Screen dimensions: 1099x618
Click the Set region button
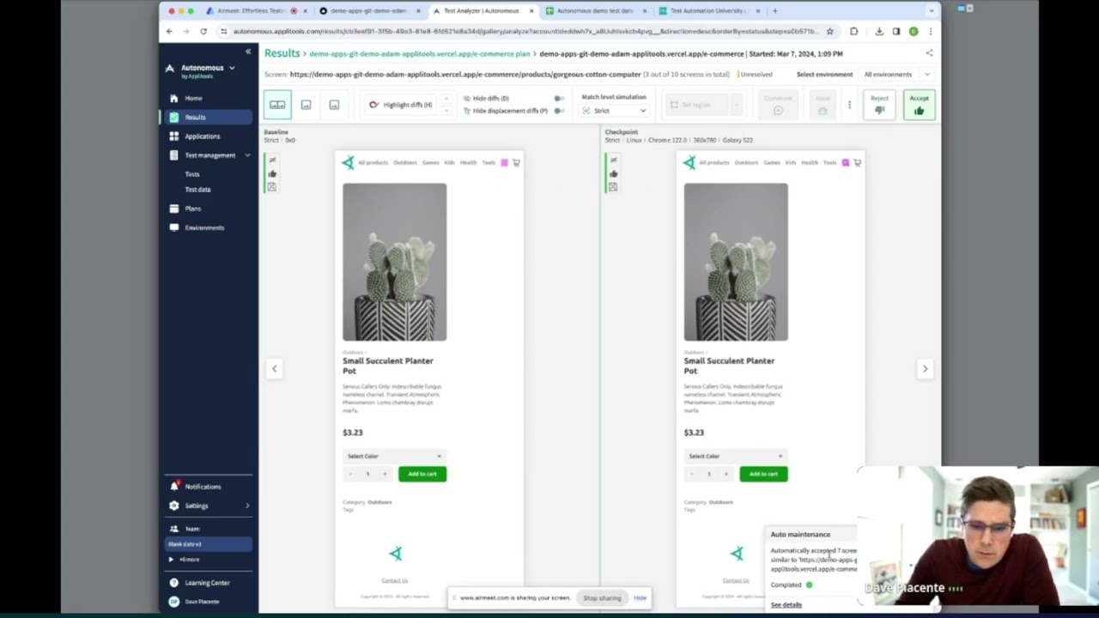click(696, 105)
